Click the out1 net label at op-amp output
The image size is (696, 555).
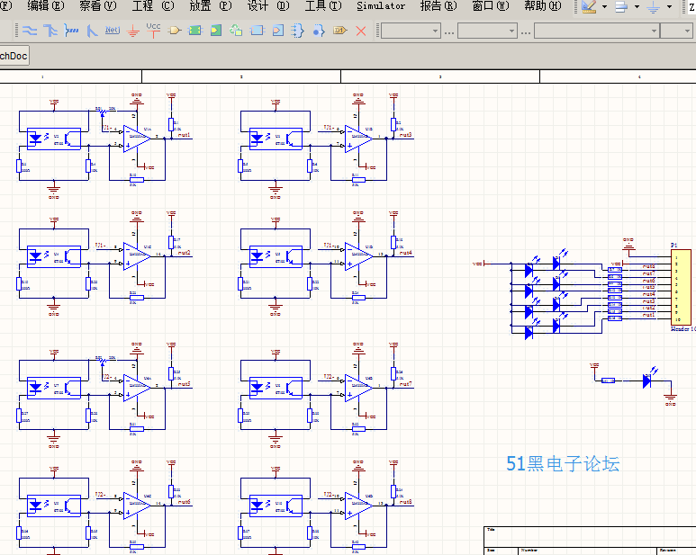point(184,135)
